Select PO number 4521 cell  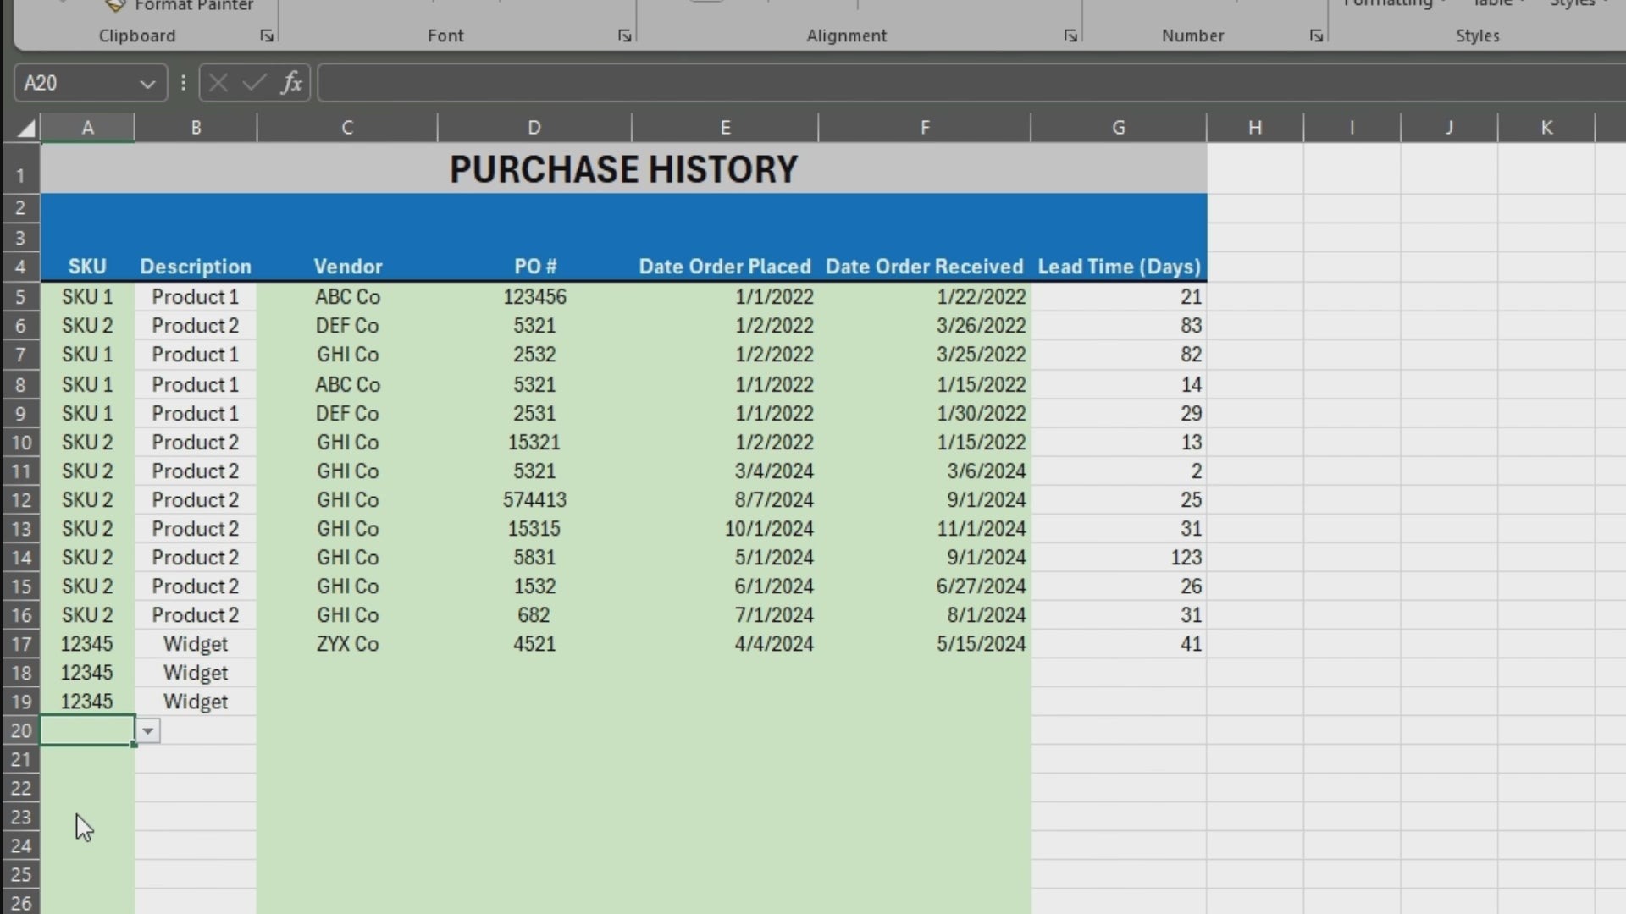[x=534, y=644]
